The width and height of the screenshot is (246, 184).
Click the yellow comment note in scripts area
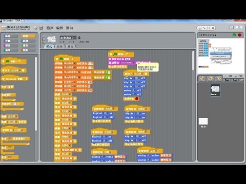click(148, 67)
